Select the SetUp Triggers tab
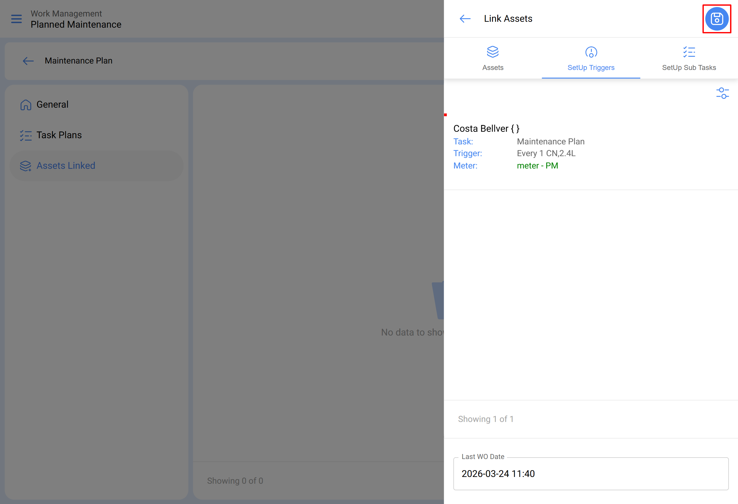This screenshot has height=504, width=738. (591, 68)
